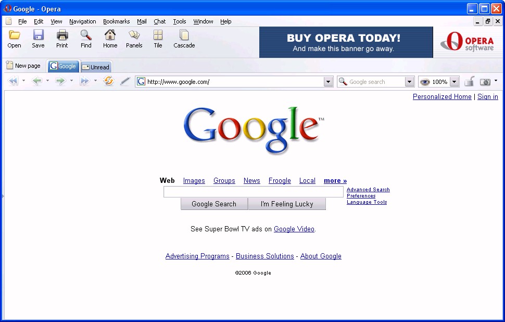
Task: Click the Rewind navigation arrow
Action: tap(13, 81)
